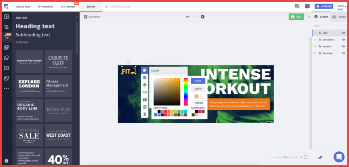Screen dimensions: 349x167
Task: Select the shapes tool in left sidebar
Action: tap(6, 58)
